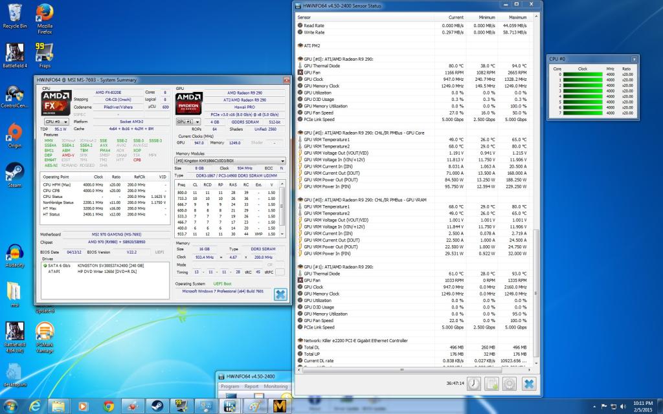Open the Recycle Bin
Screen dimensions: 663x414
pyautogui.click(x=14, y=14)
